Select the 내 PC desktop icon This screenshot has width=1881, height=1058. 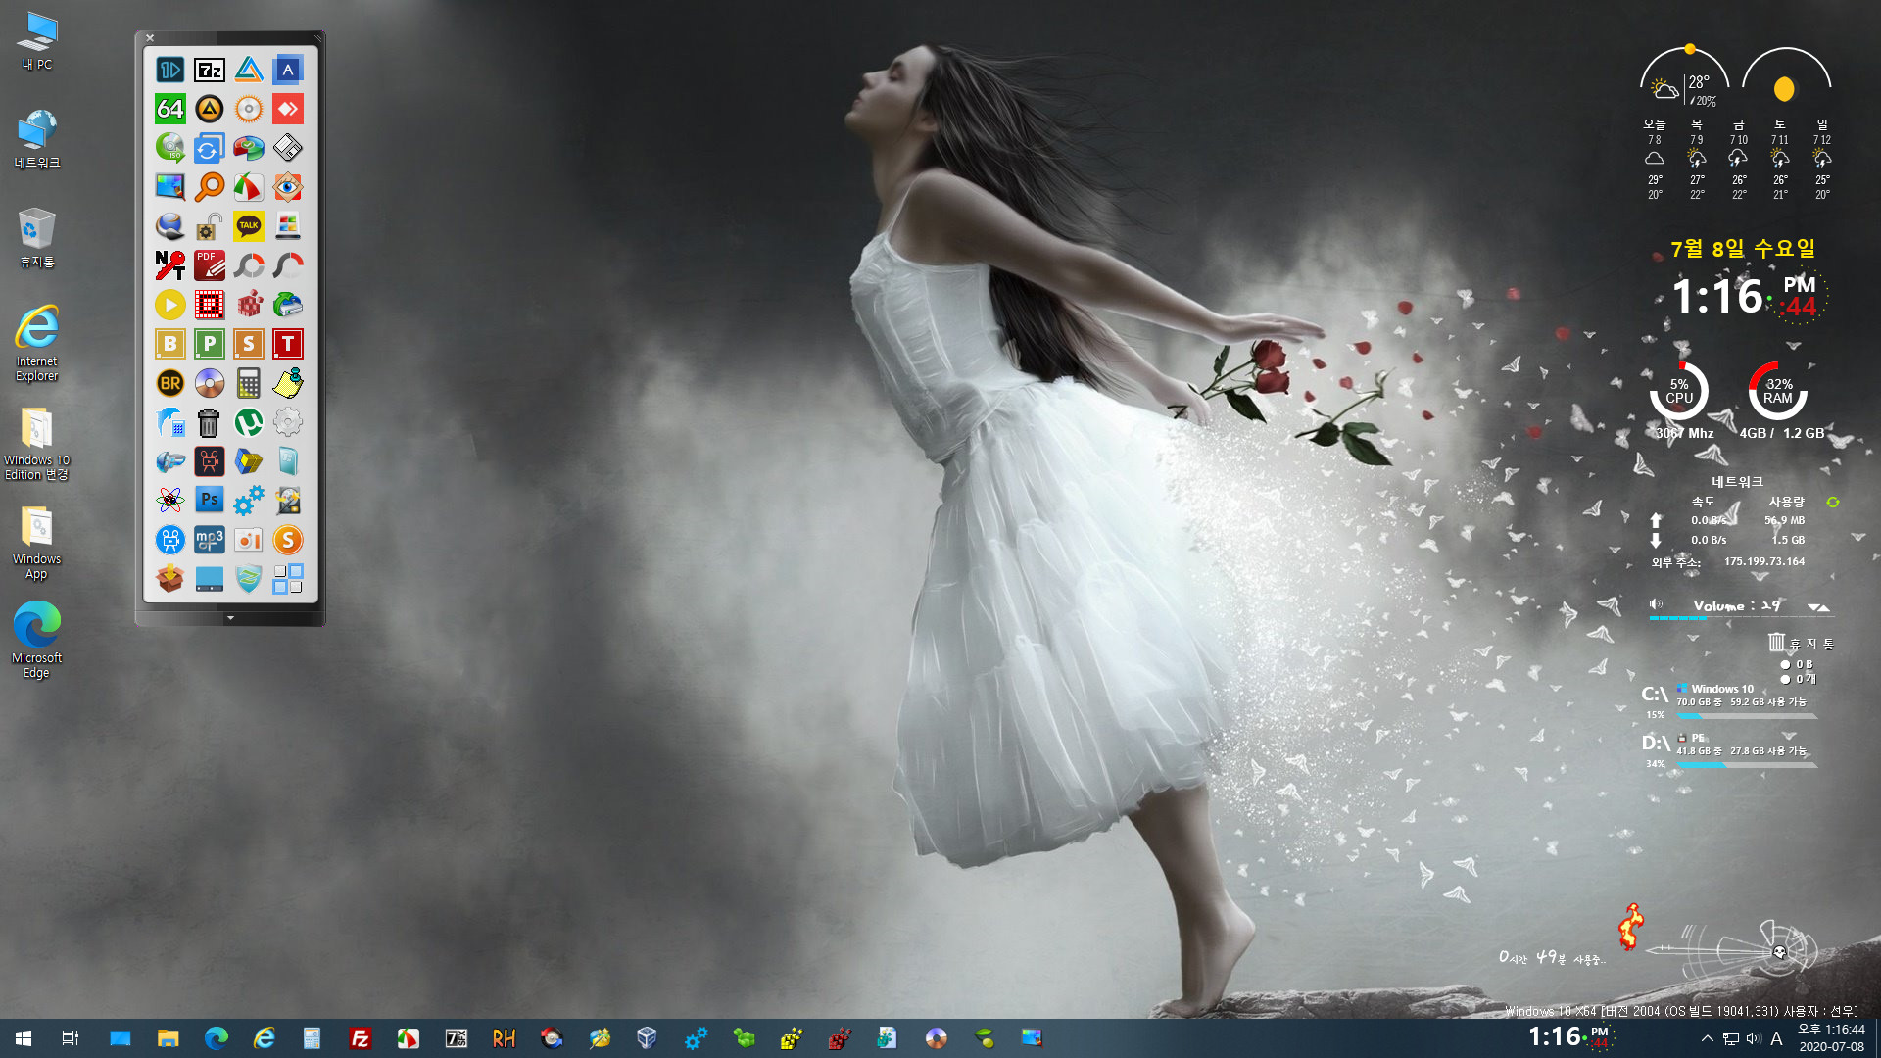point(37,41)
